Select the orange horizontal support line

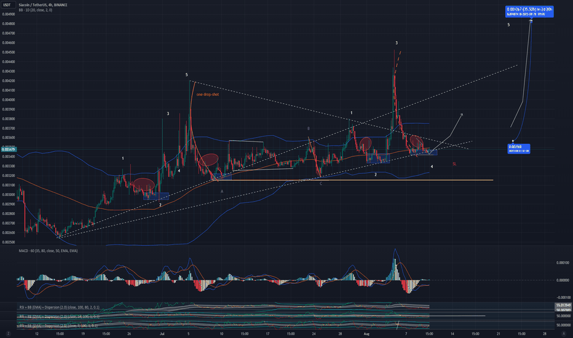(353, 180)
